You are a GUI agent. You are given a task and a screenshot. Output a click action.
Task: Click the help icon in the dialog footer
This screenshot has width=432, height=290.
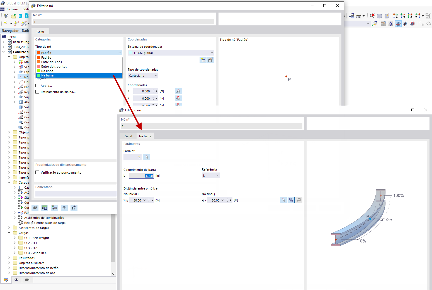click(x=35, y=208)
